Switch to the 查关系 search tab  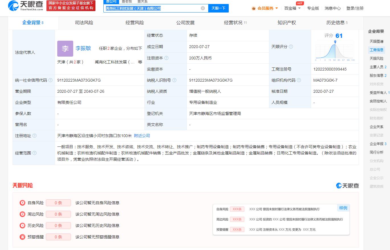pyautogui.click(x=142, y=1)
